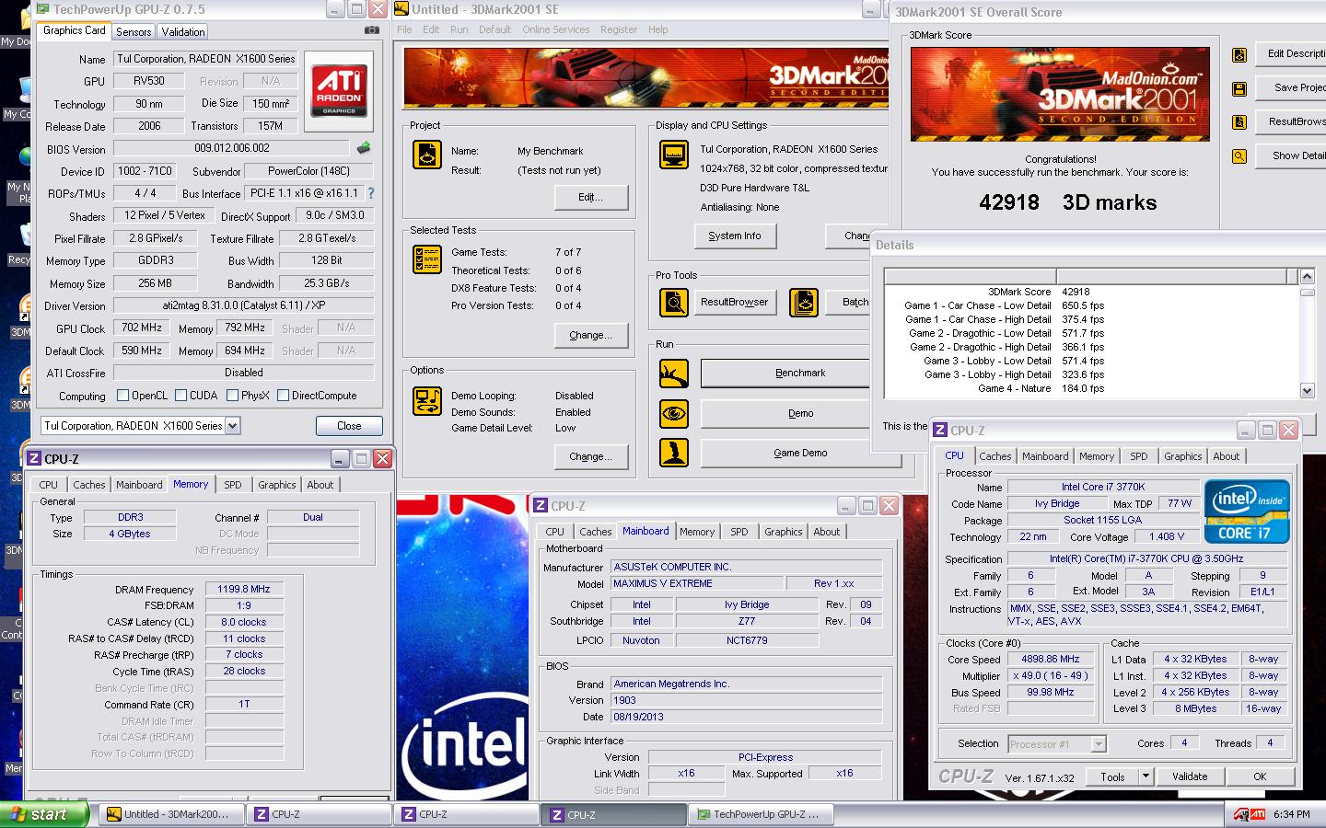Click the ResultBrowser icon in score window
The width and height of the screenshot is (1326, 828).
click(x=1239, y=122)
